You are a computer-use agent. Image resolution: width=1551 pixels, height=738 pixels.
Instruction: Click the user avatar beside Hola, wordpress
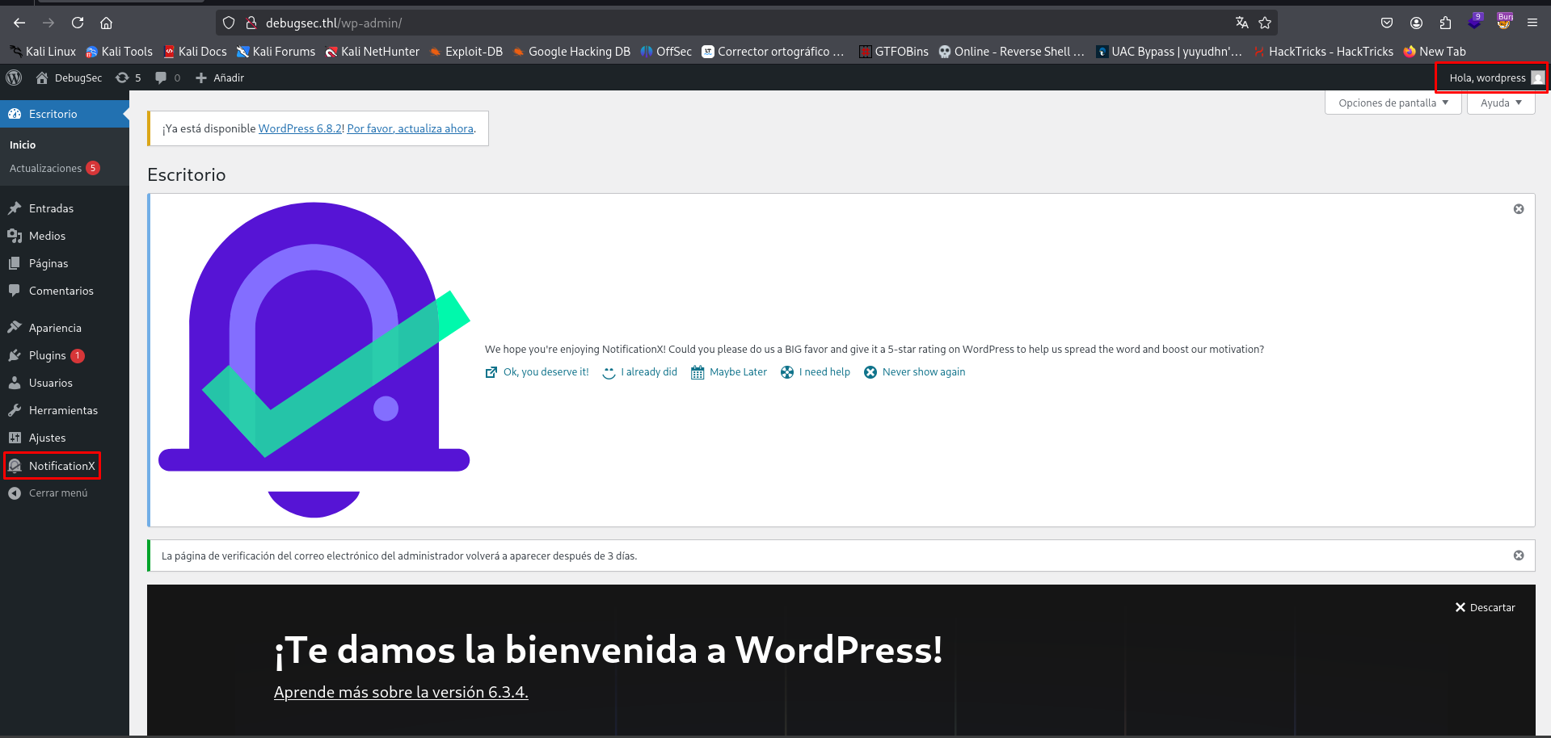point(1537,78)
